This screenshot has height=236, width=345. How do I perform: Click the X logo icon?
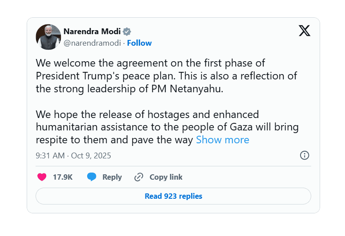305,31
